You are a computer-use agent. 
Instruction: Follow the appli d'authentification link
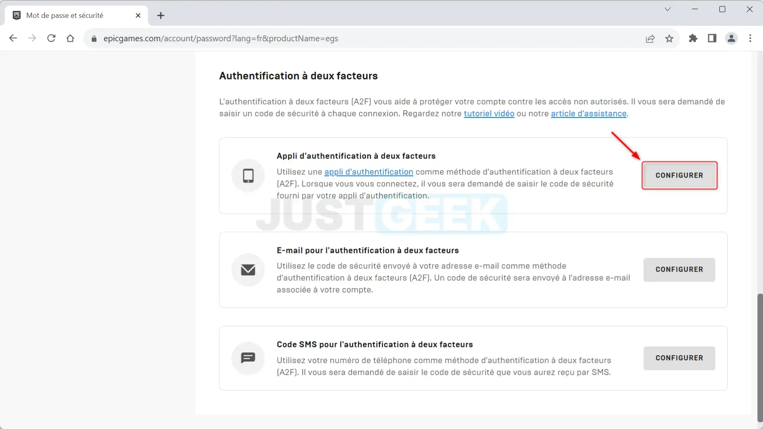click(369, 172)
